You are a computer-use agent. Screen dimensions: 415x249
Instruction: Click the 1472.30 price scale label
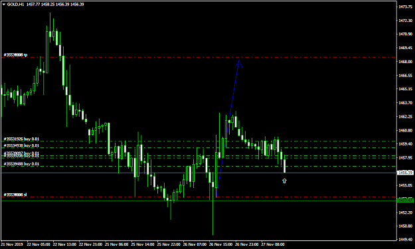click(406, 21)
